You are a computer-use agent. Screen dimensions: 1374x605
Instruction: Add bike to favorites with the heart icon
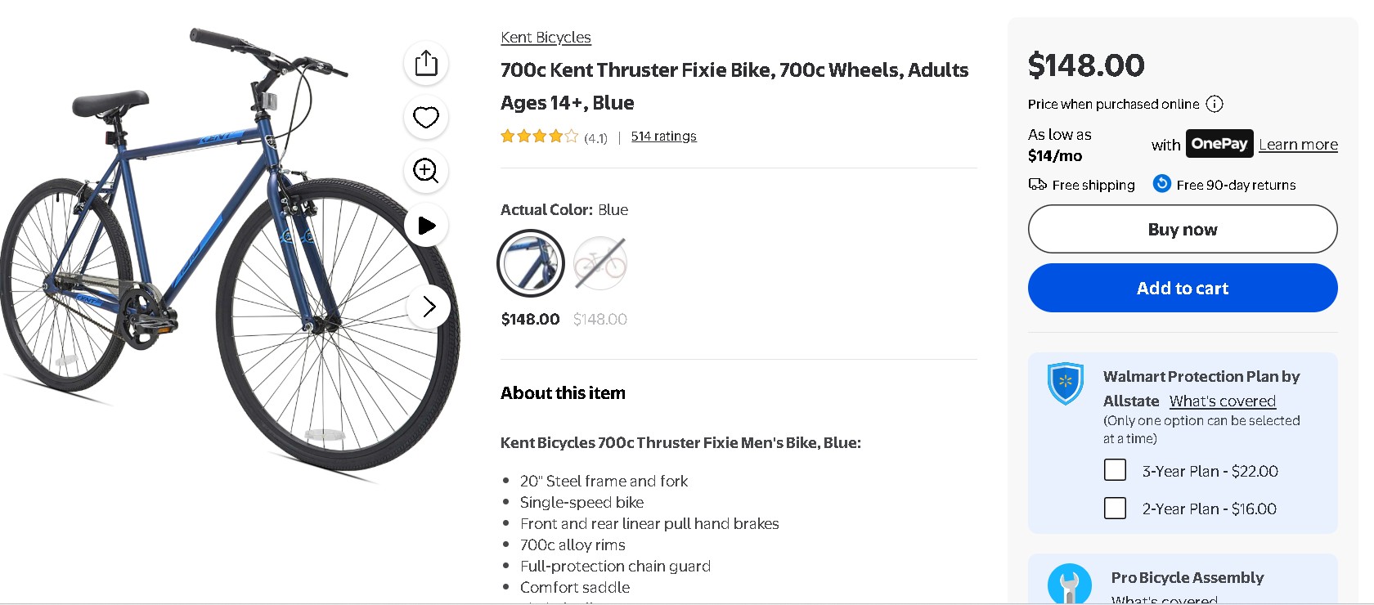point(426,117)
